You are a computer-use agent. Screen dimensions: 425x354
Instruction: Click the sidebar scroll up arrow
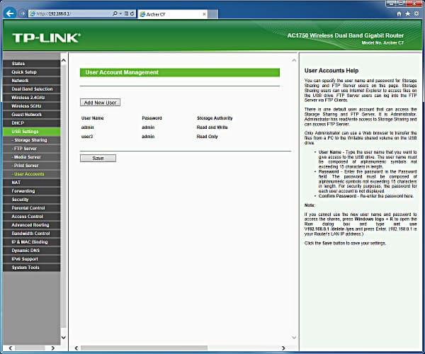click(x=64, y=60)
